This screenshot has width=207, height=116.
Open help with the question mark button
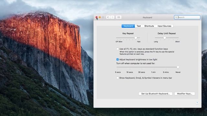[x=197, y=103]
